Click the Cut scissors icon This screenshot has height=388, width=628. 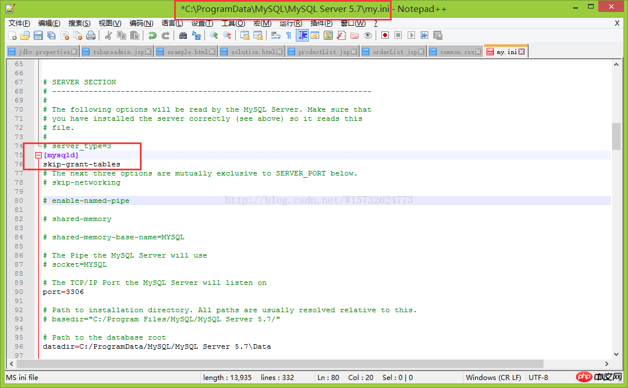pos(108,35)
